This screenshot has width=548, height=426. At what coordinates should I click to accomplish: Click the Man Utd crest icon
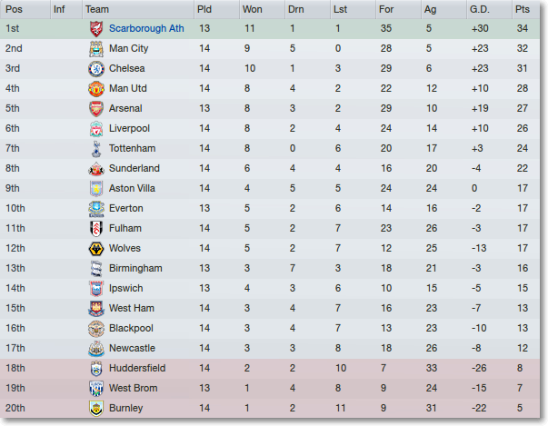(96, 89)
